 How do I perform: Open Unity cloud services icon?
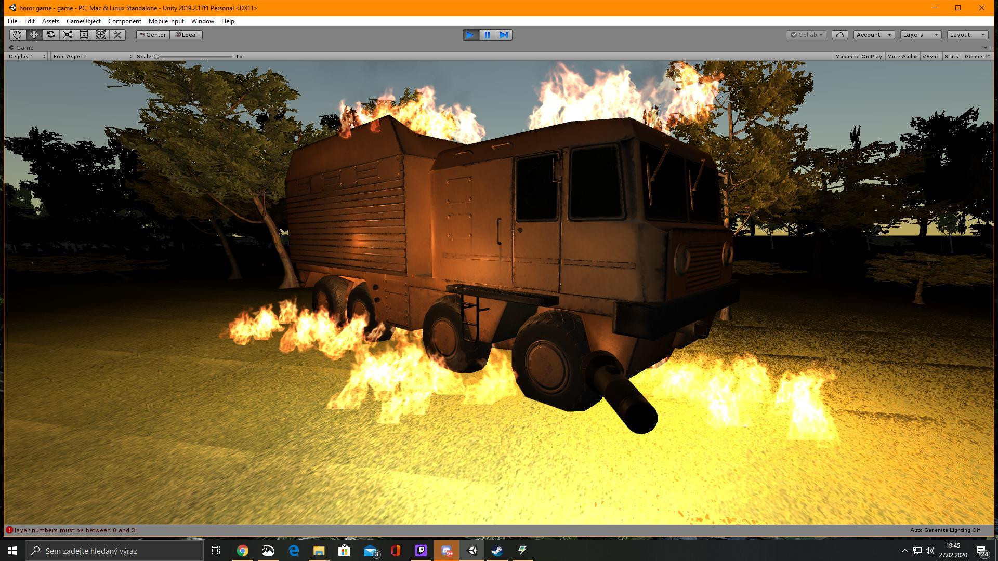click(840, 35)
